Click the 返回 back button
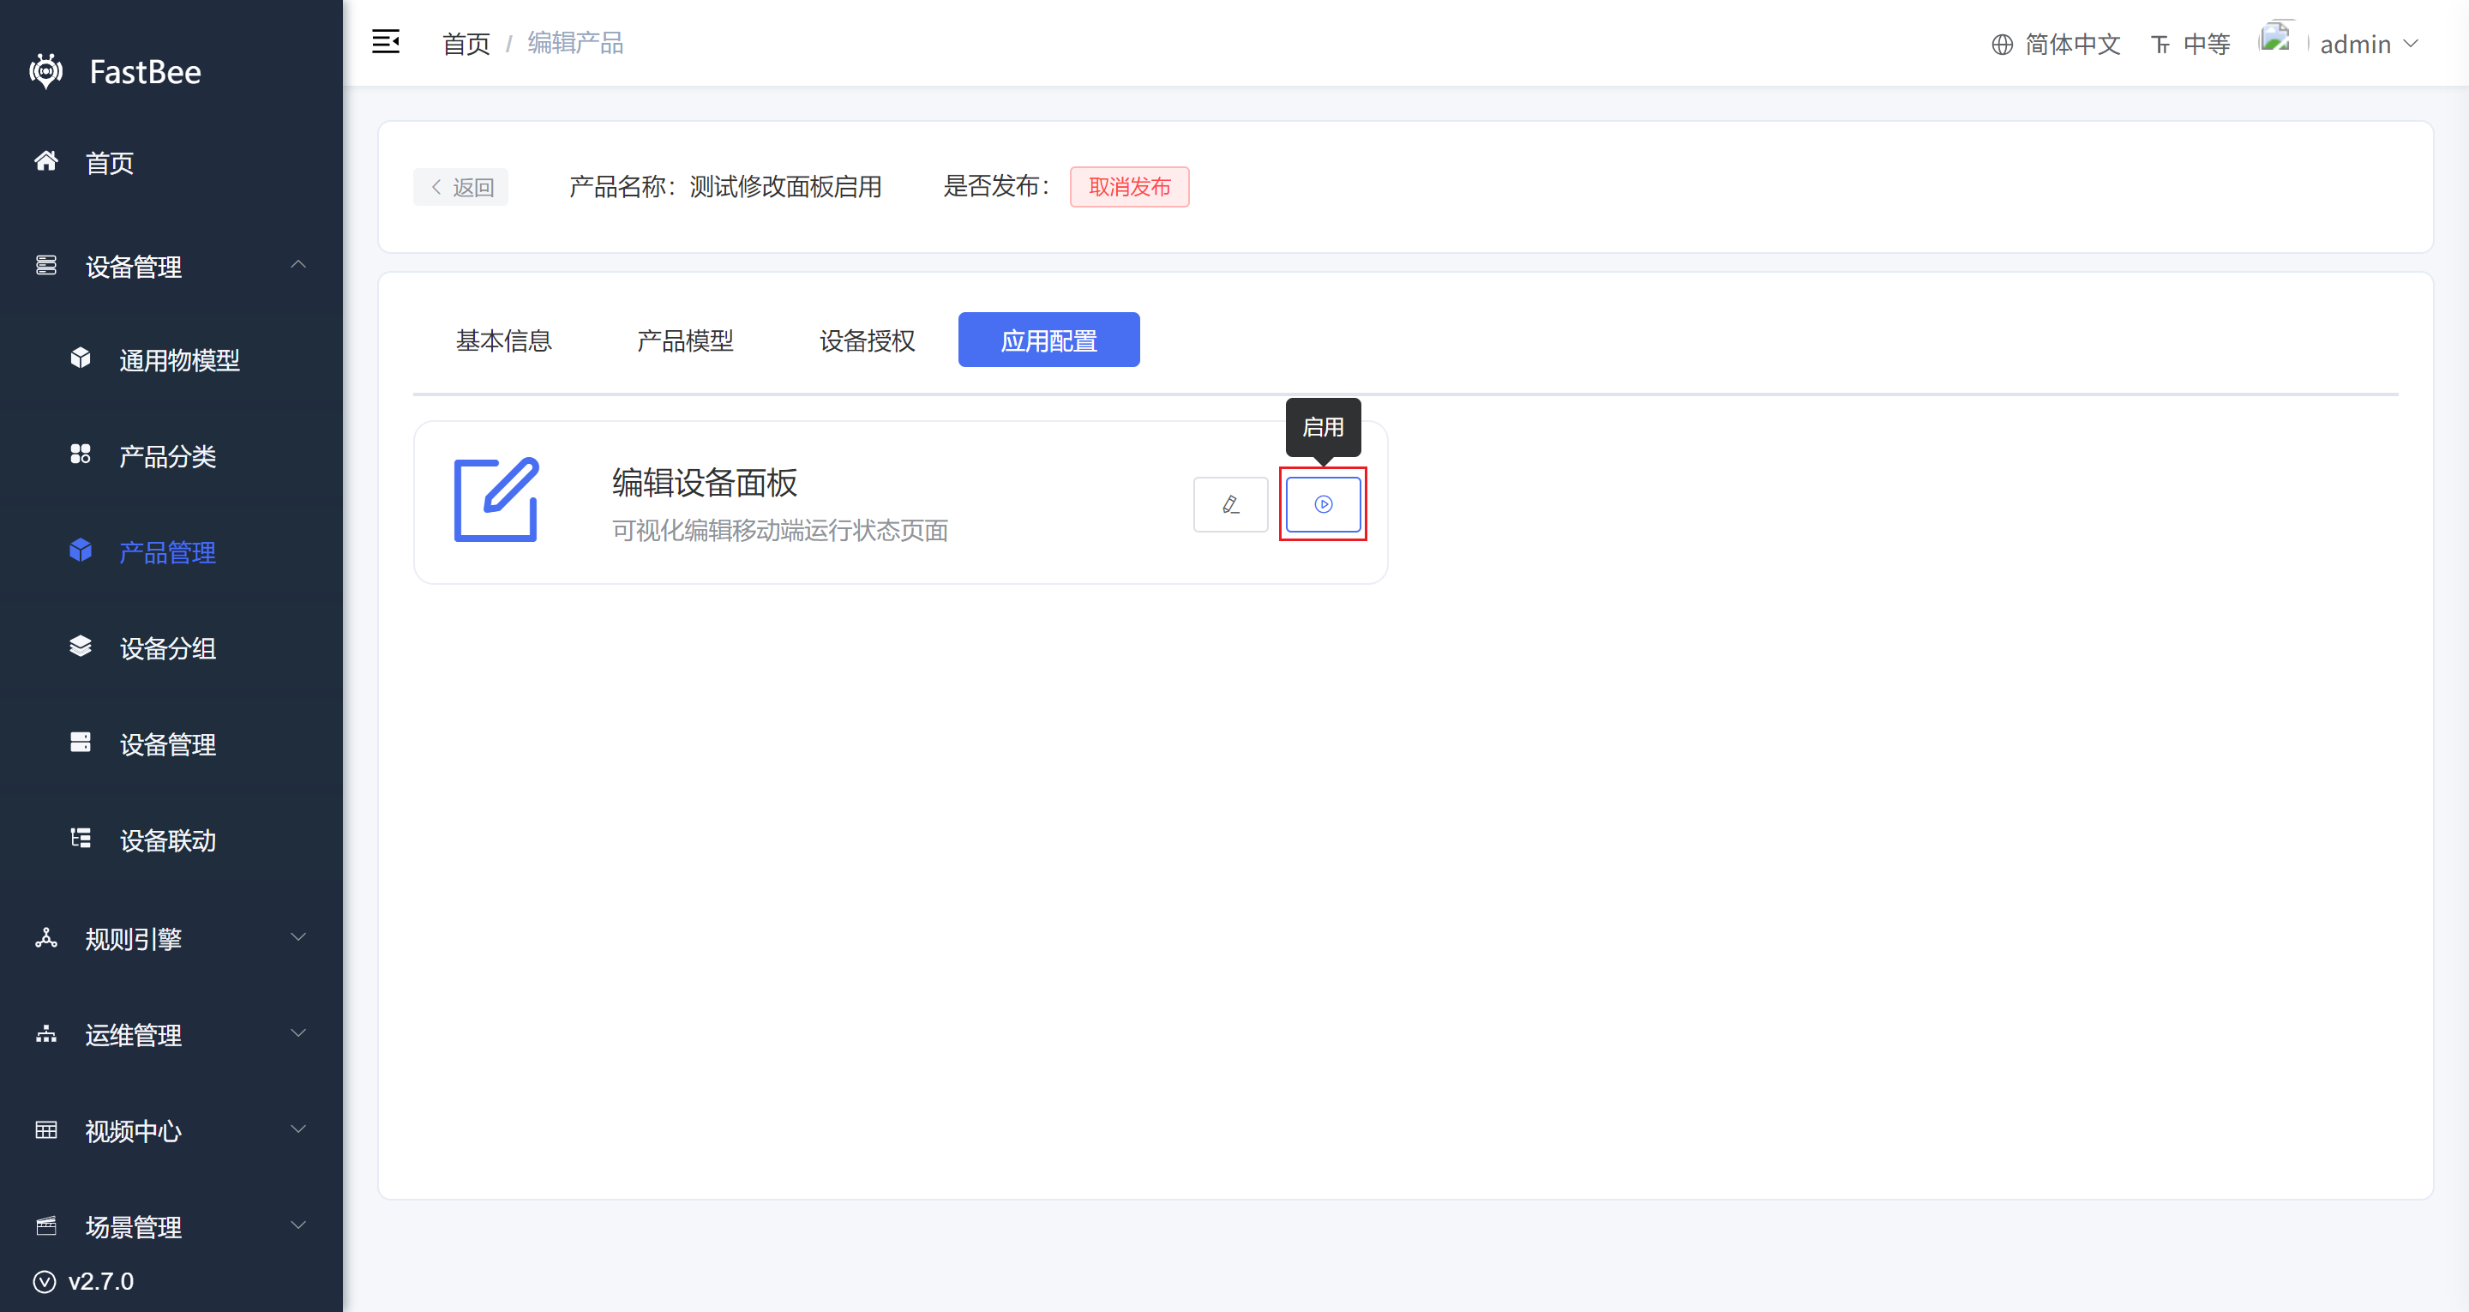This screenshot has width=2469, height=1312. click(461, 186)
